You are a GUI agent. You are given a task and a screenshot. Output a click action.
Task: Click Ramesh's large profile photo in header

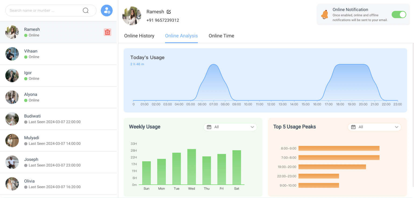click(x=132, y=16)
